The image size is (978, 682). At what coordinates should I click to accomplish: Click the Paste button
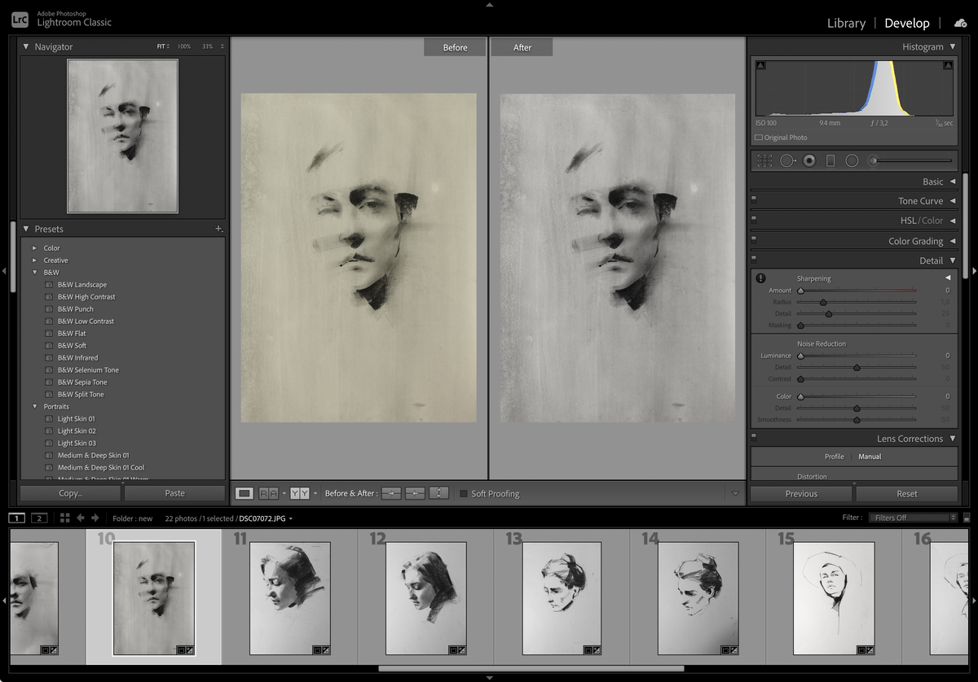(x=174, y=493)
